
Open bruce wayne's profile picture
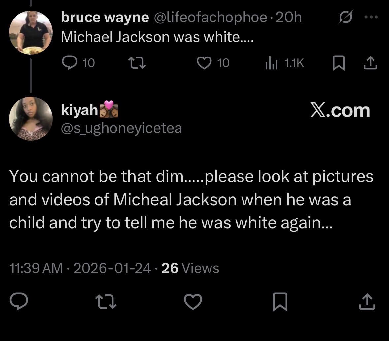31,32
